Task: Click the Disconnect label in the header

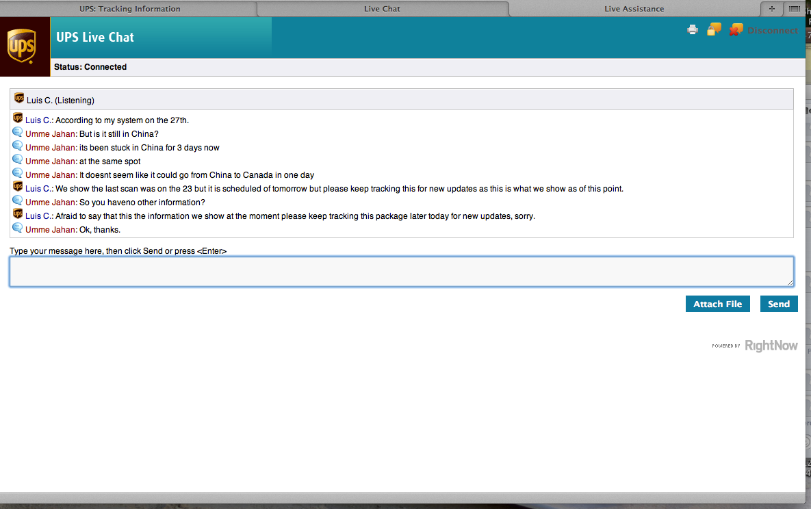Action: pos(773,31)
